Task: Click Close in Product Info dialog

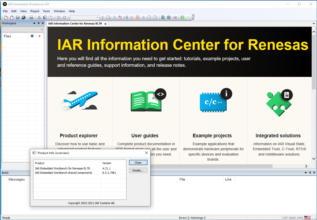Action: pos(138,163)
